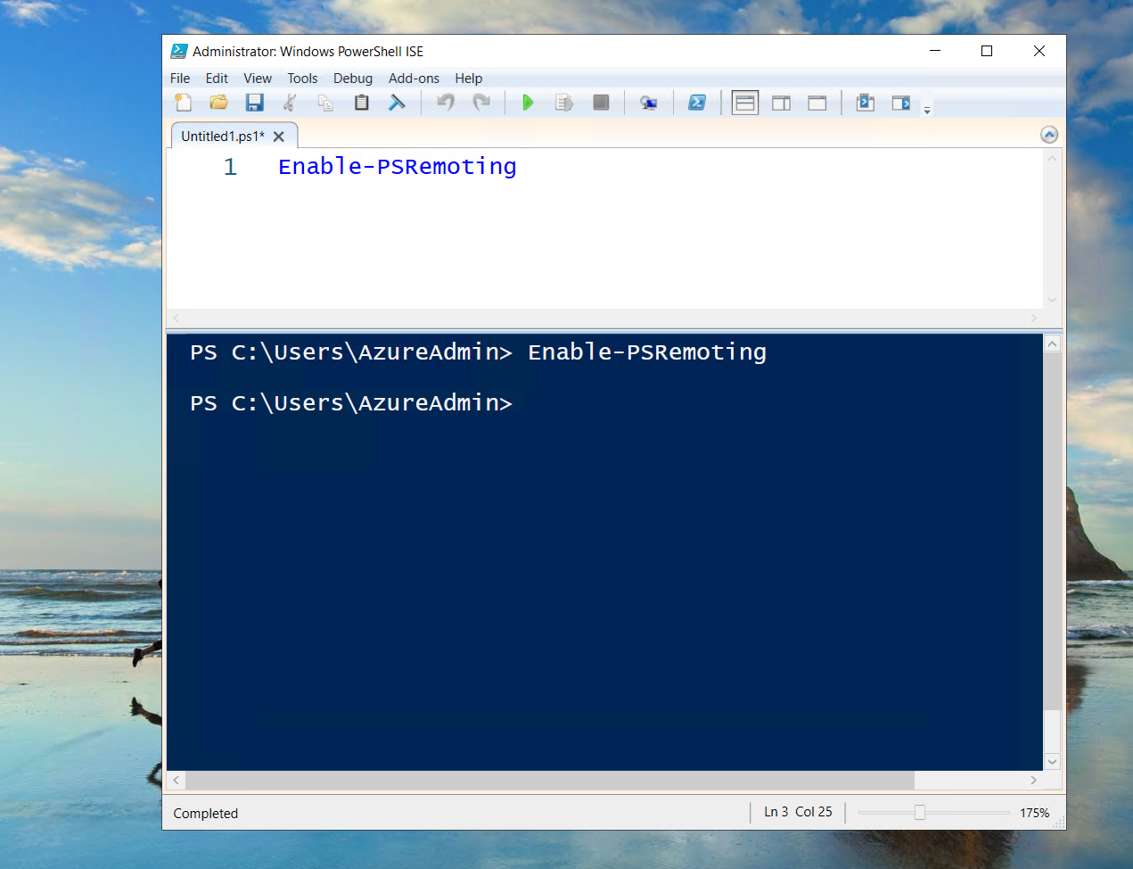Show script pane on top

pyautogui.click(x=745, y=103)
